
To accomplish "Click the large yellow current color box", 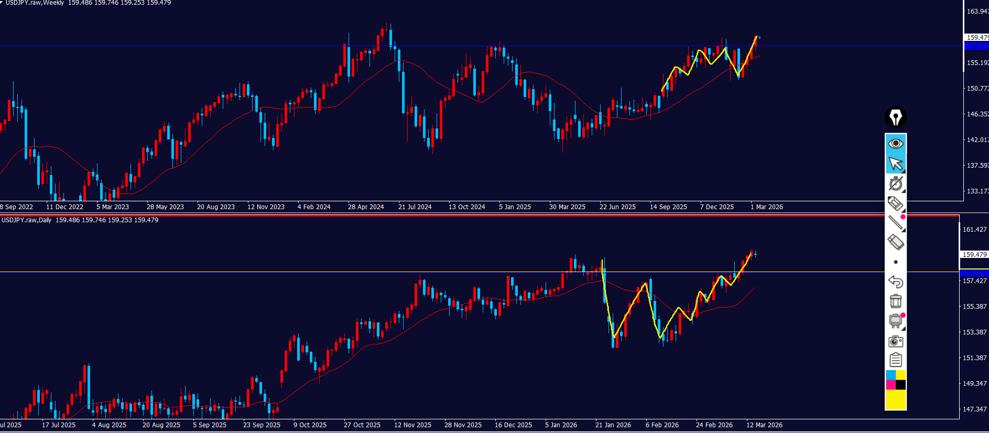I will click(896, 400).
